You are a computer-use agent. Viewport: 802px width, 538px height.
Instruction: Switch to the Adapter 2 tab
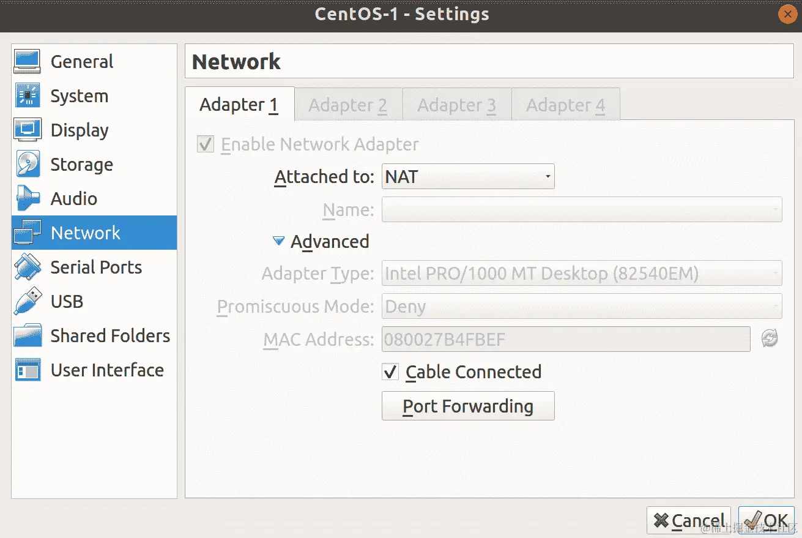click(348, 105)
